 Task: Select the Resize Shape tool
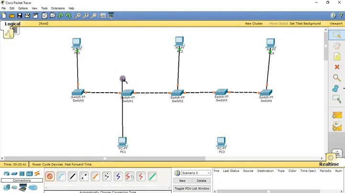point(337,99)
